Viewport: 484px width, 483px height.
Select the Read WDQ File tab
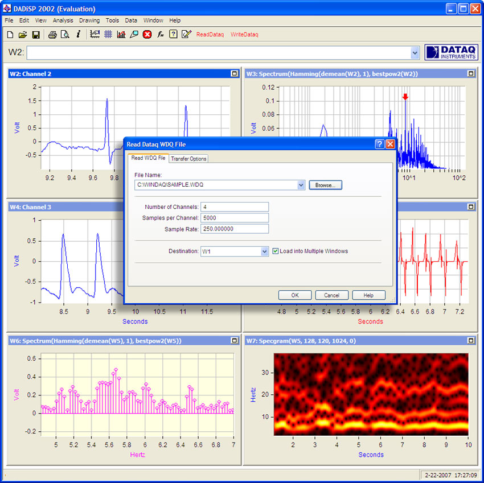point(148,158)
